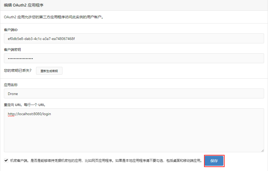Click the masked 客户端密钥 secret field
Viewport: 268px width, 171px height.
coord(134,58)
